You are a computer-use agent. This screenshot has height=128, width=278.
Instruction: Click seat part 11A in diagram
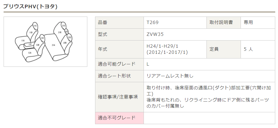(23, 41)
